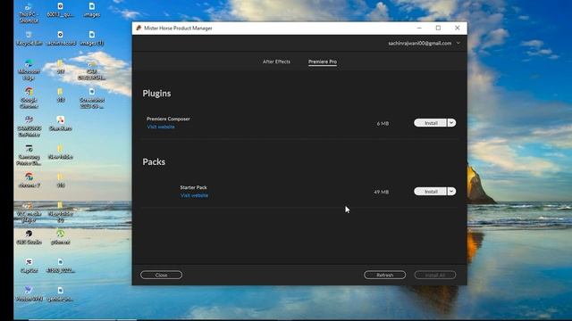The width and height of the screenshot is (572, 321).
Task: Click the Close button at bottom
Action: (161, 276)
